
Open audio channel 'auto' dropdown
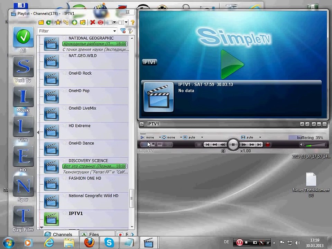(x=260, y=137)
